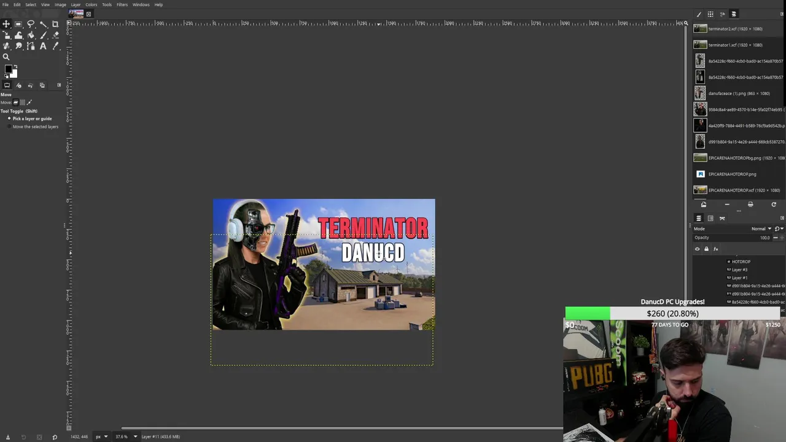
Task: Open the Windows menu
Action: pyautogui.click(x=141, y=4)
